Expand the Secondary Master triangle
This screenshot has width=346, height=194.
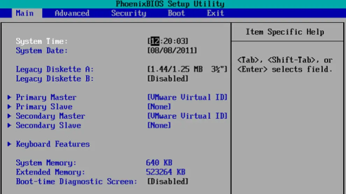9,116
